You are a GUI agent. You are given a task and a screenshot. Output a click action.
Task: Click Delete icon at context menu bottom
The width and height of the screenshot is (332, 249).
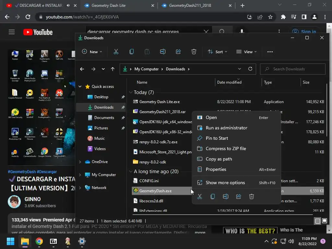252,196
